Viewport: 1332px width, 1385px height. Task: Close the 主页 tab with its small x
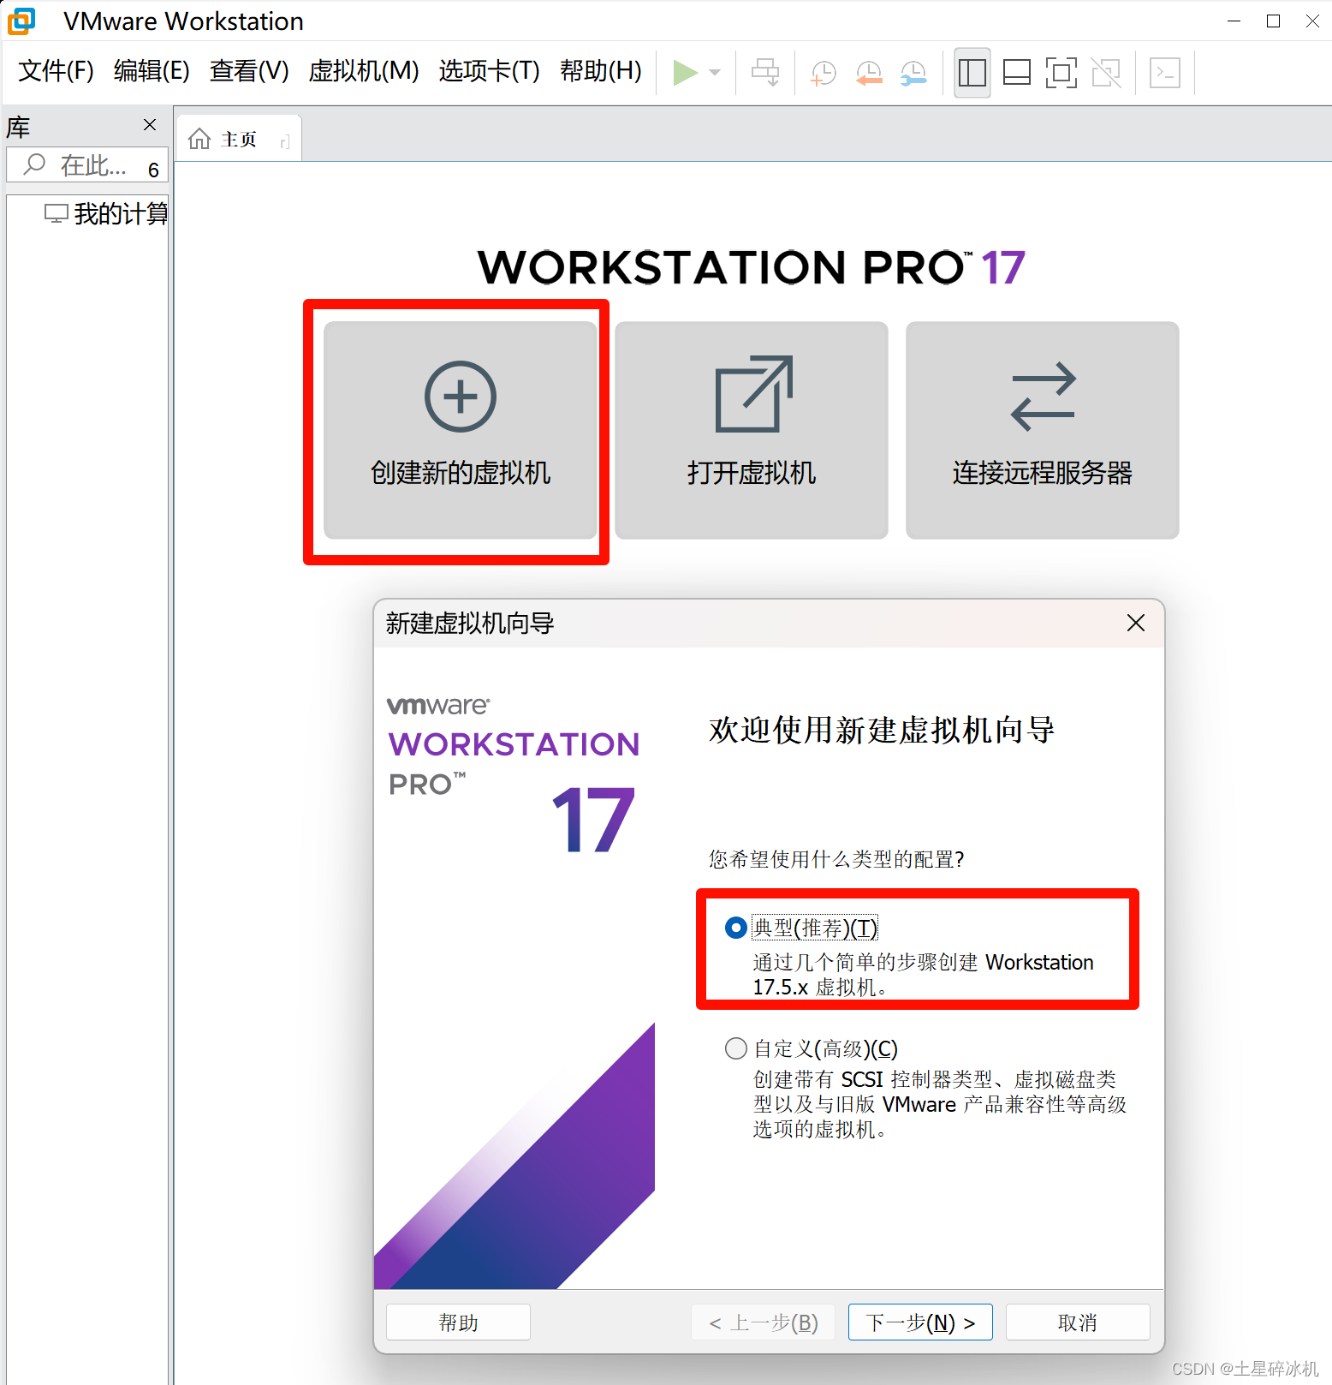pos(285,141)
